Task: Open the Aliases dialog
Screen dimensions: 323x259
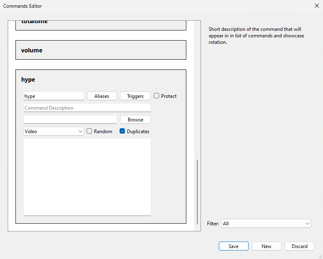Action: point(102,96)
